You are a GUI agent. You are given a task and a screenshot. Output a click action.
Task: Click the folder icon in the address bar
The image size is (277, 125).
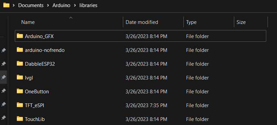[x=6, y=5]
